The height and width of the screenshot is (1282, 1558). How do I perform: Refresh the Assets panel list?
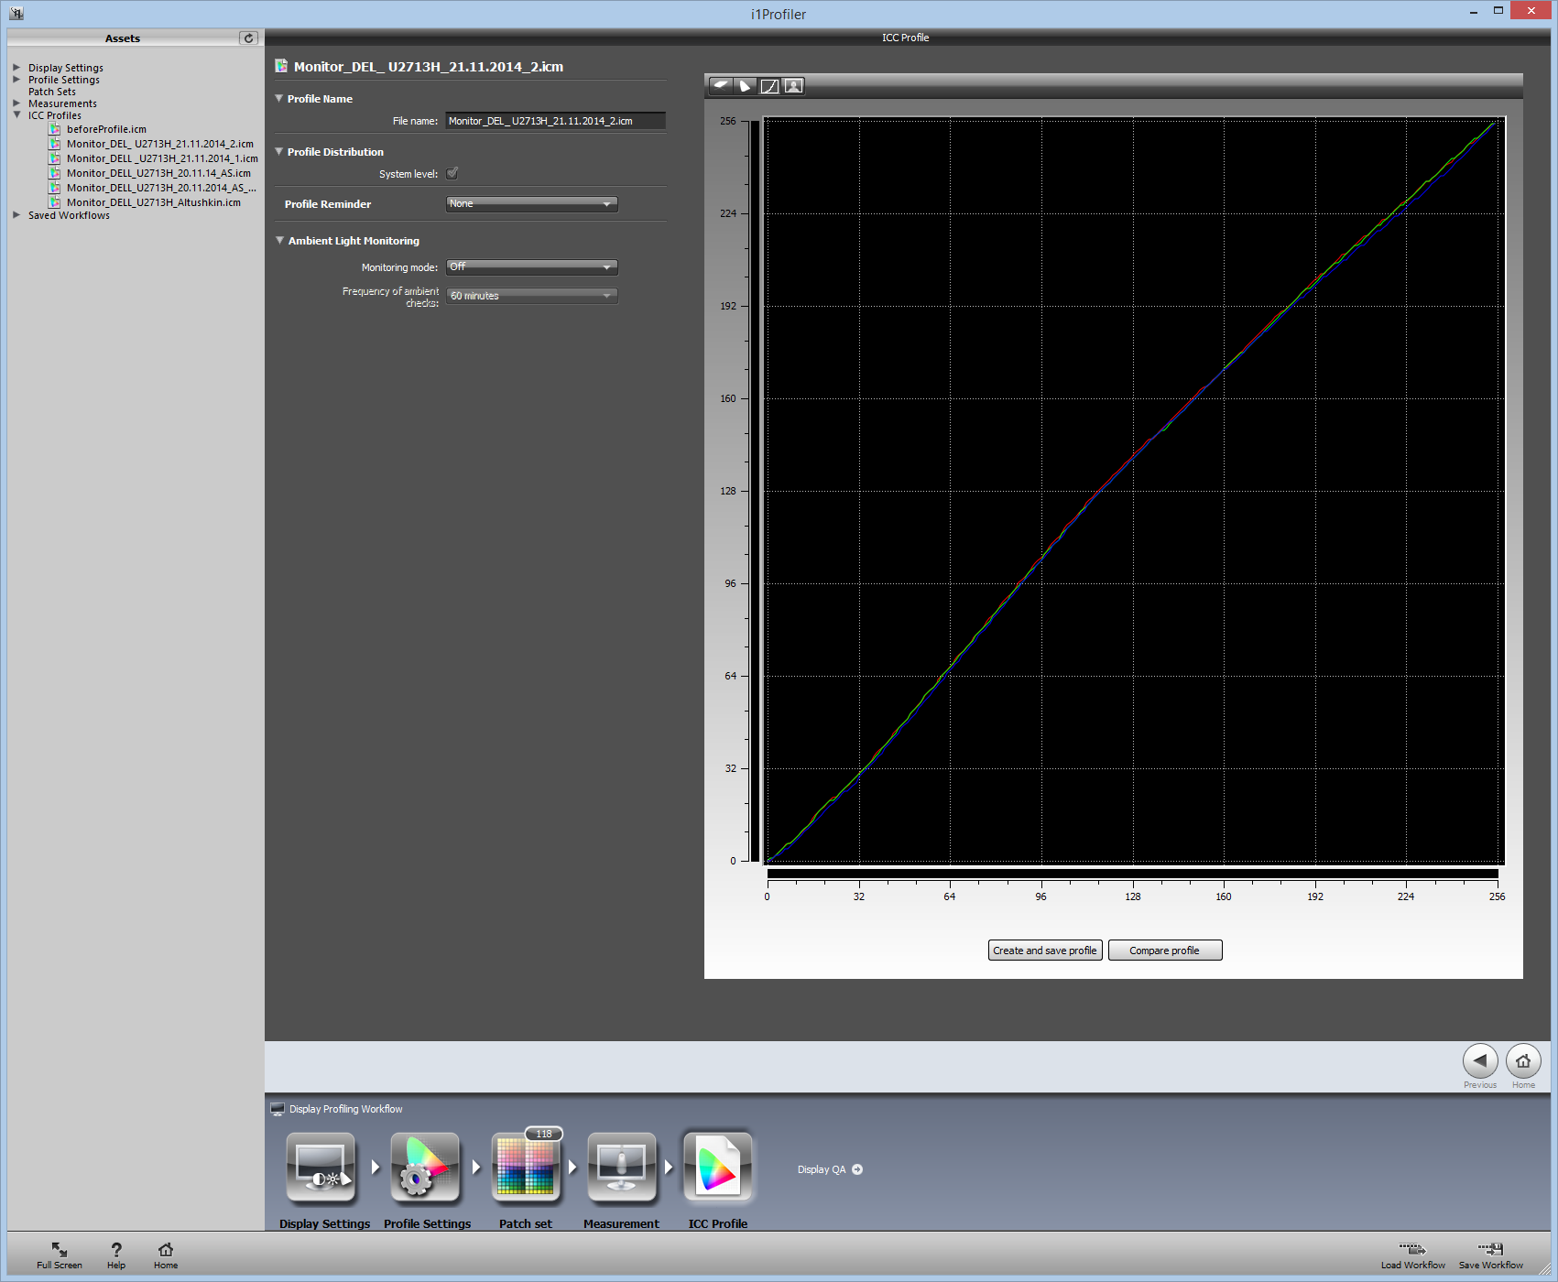pos(248,38)
